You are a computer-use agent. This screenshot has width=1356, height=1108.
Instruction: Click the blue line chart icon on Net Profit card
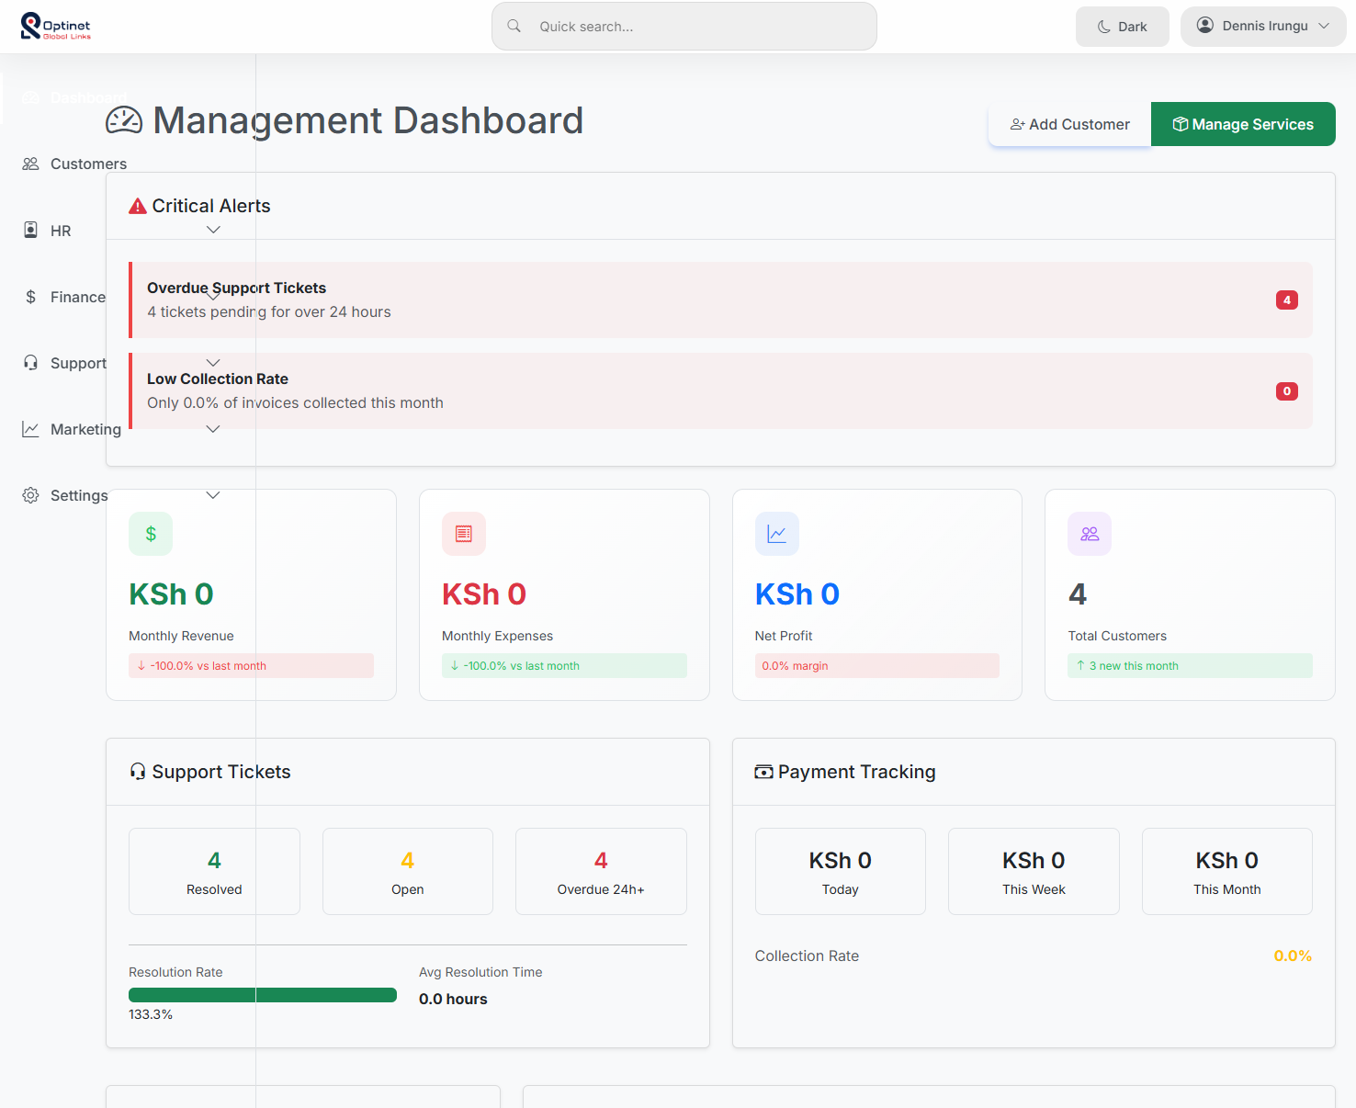(777, 534)
